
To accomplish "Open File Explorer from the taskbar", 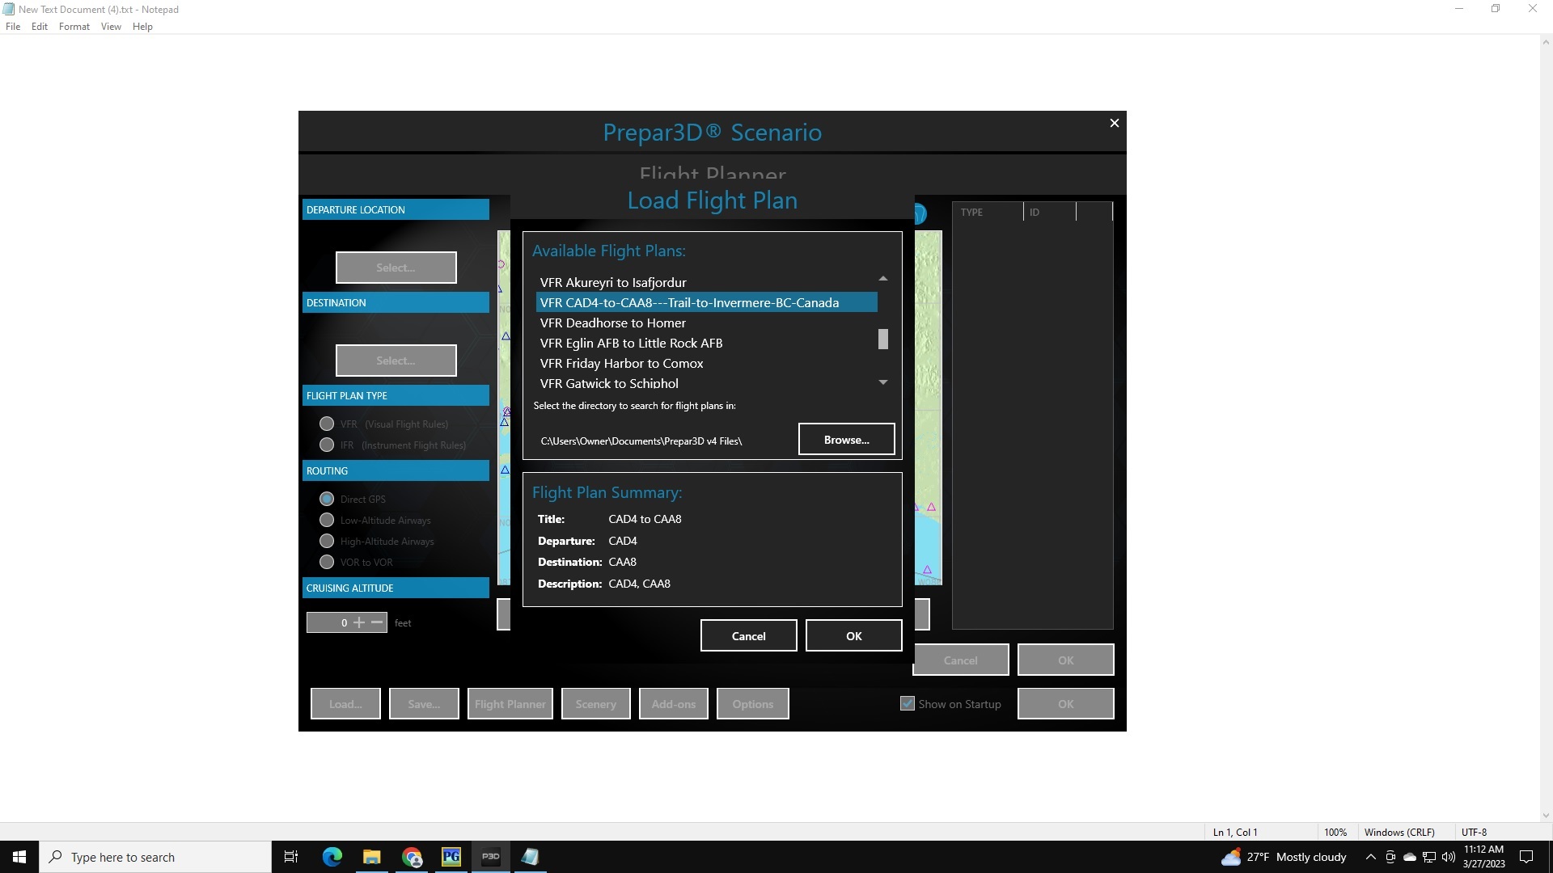I will click(x=372, y=857).
